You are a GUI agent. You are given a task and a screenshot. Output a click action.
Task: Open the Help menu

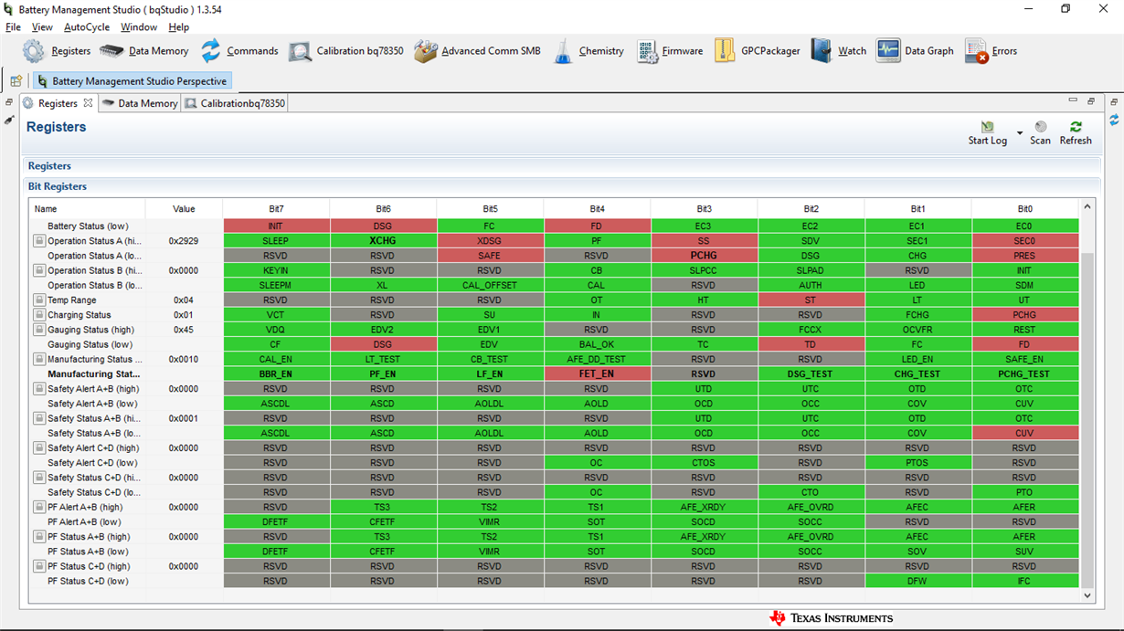click(179, 27)
